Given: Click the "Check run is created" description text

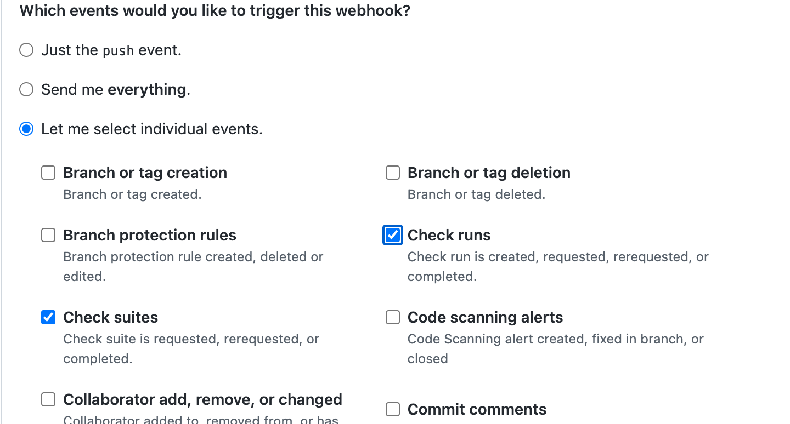Looking at the screenshot, I should click(557, 255).
